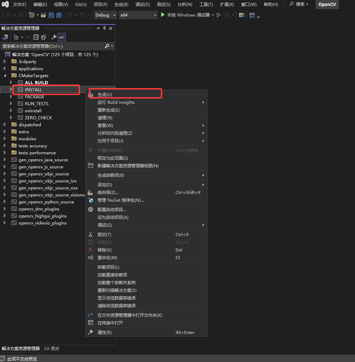The image size is (355, 362).
Task: Click the Open File folder icon
Action: [44, 15]
